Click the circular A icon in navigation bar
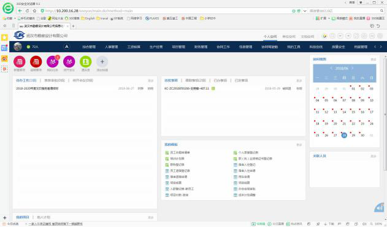Image resolution: width=387 pixels, height=227 pixels. (67, 47)
